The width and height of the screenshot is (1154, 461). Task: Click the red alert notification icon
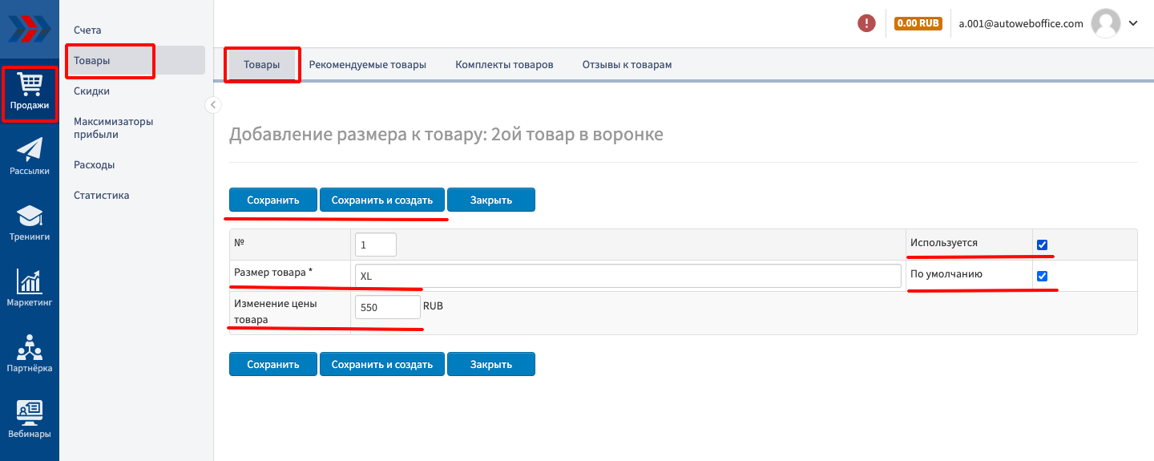point(866,23)
